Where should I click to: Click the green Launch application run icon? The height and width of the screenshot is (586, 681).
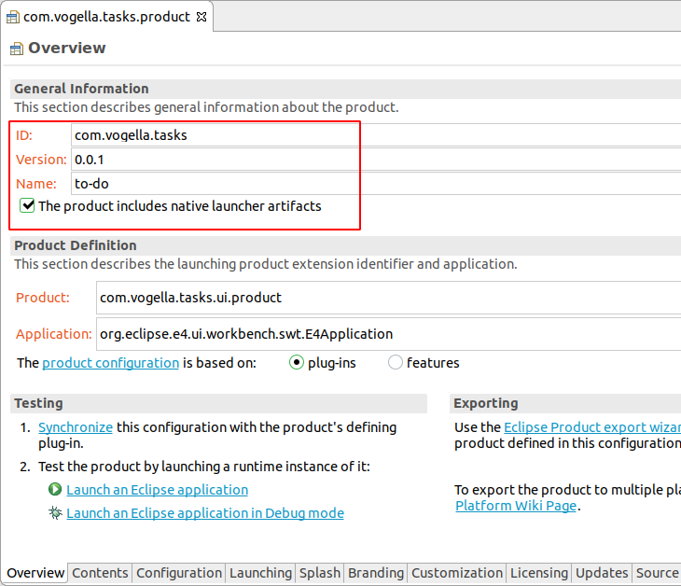55,490
